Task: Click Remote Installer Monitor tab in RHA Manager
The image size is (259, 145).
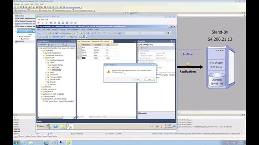Action: tap(62, 10)
